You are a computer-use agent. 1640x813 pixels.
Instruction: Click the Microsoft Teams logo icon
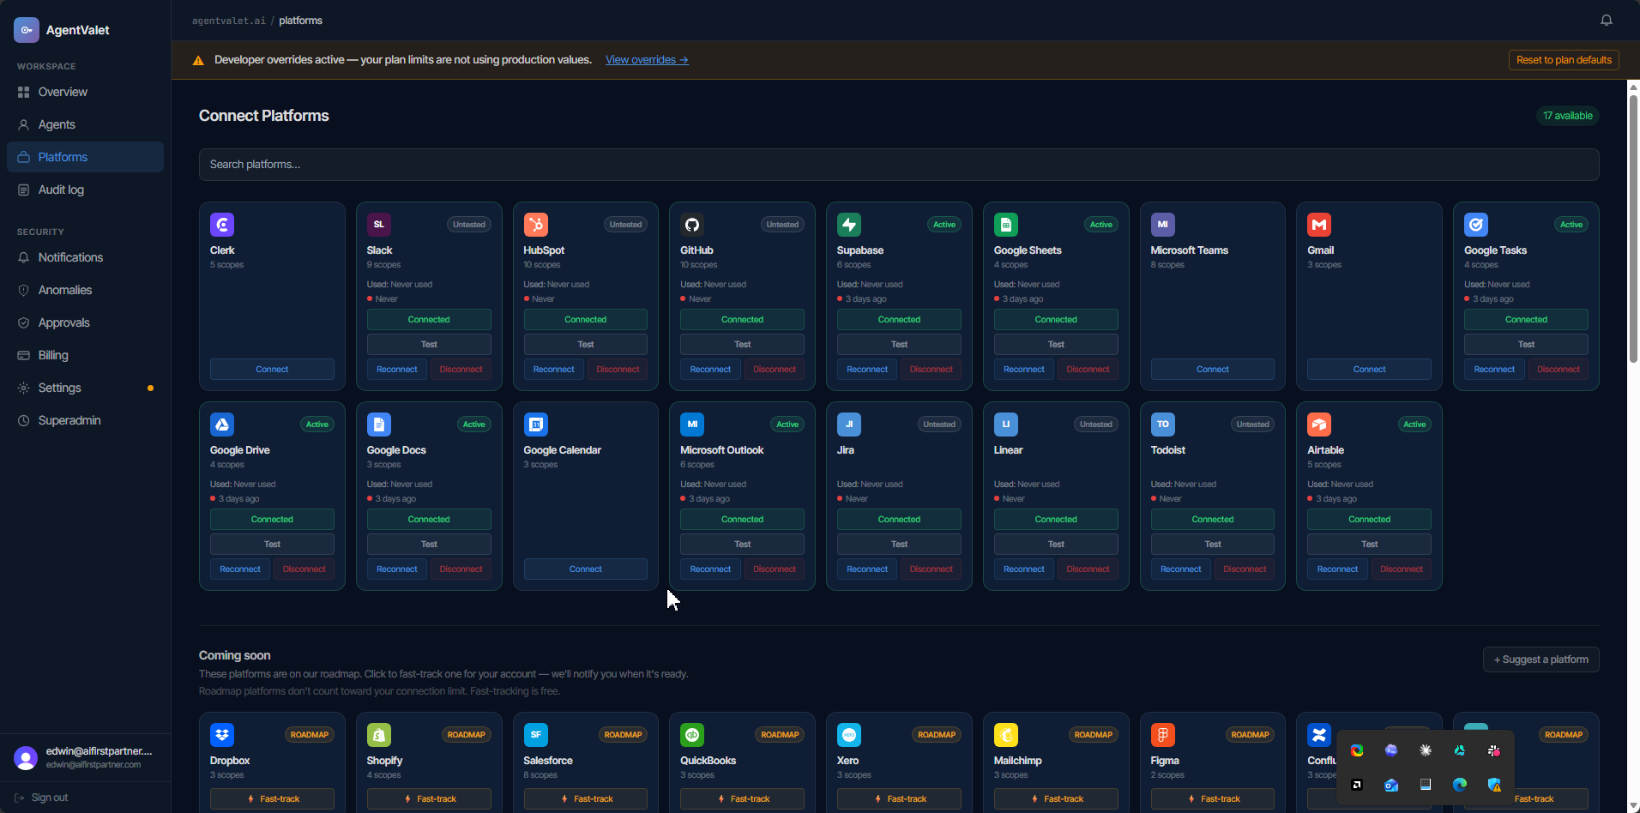1163,225
